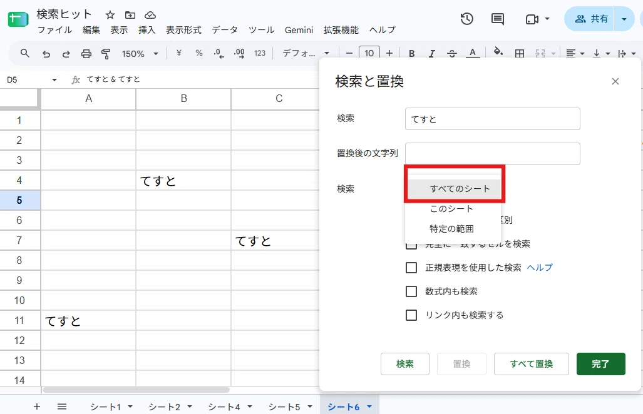
Task: Add a new sheet with plus
Action: (x=37, y=406)
